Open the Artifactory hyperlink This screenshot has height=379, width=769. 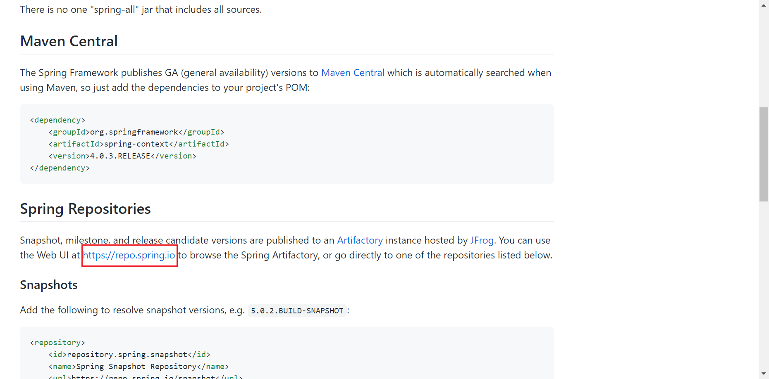click(x=359, y=240)
